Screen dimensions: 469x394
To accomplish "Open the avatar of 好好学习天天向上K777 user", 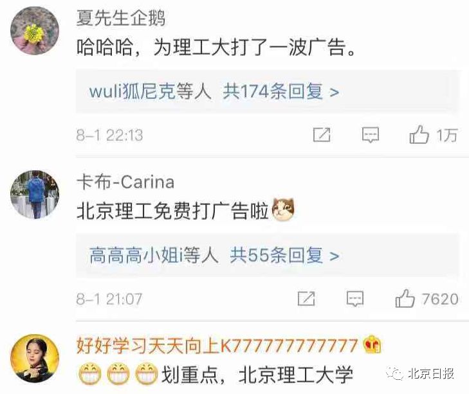I will (35, 359).
